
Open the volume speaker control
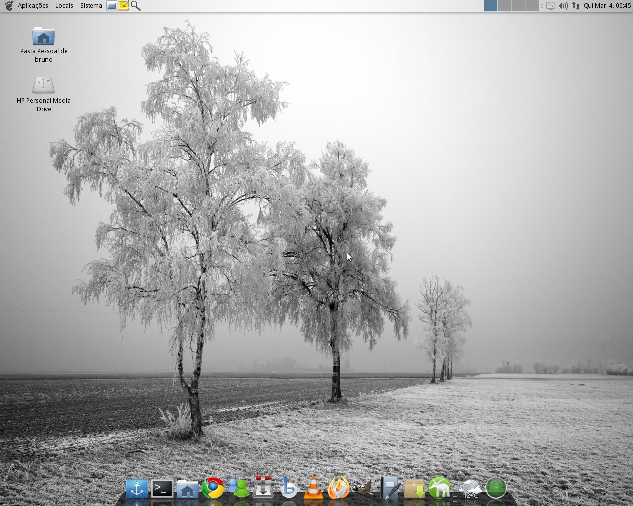(563, 6)
